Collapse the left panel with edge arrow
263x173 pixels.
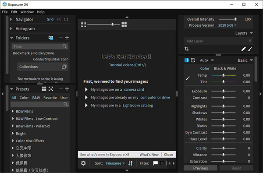pos(2,94)
